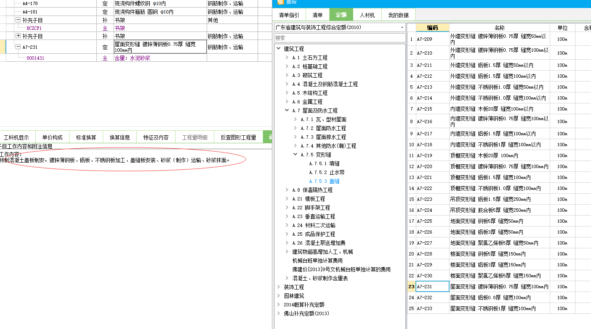The image size is (591, 329).
Task: Select 2014概算补充定额 tree item
Action: [x=304, y=305]
